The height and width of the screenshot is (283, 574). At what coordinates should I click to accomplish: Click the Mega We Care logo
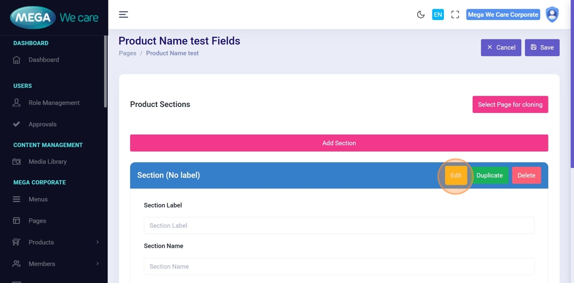[54, 18]
